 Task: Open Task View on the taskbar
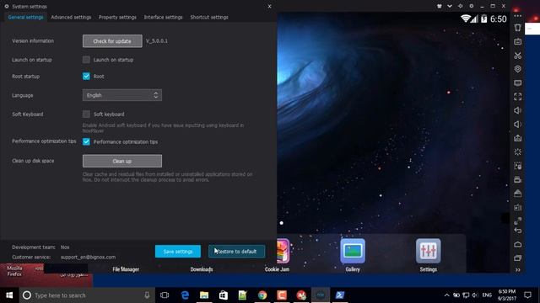tap(165, 295)
